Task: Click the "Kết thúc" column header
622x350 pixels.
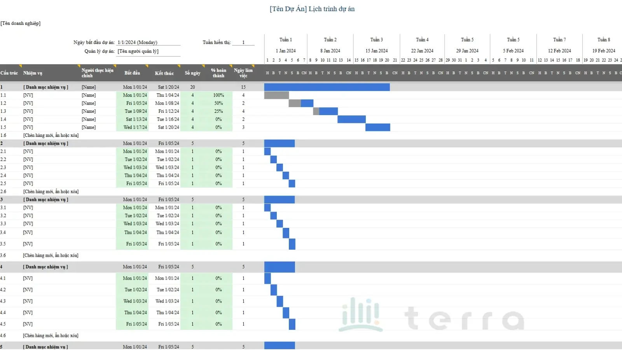Action: click(164, 73)
